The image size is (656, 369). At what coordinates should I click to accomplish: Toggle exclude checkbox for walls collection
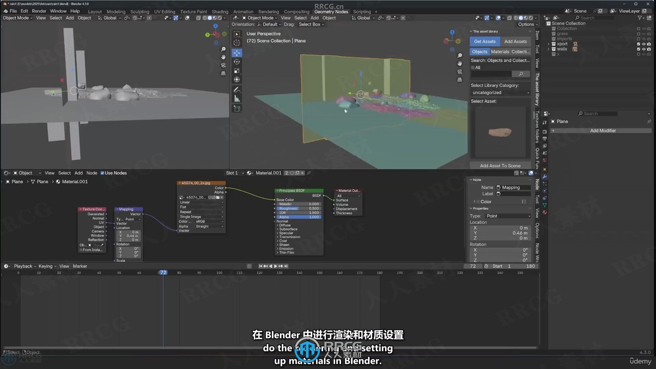639,49
